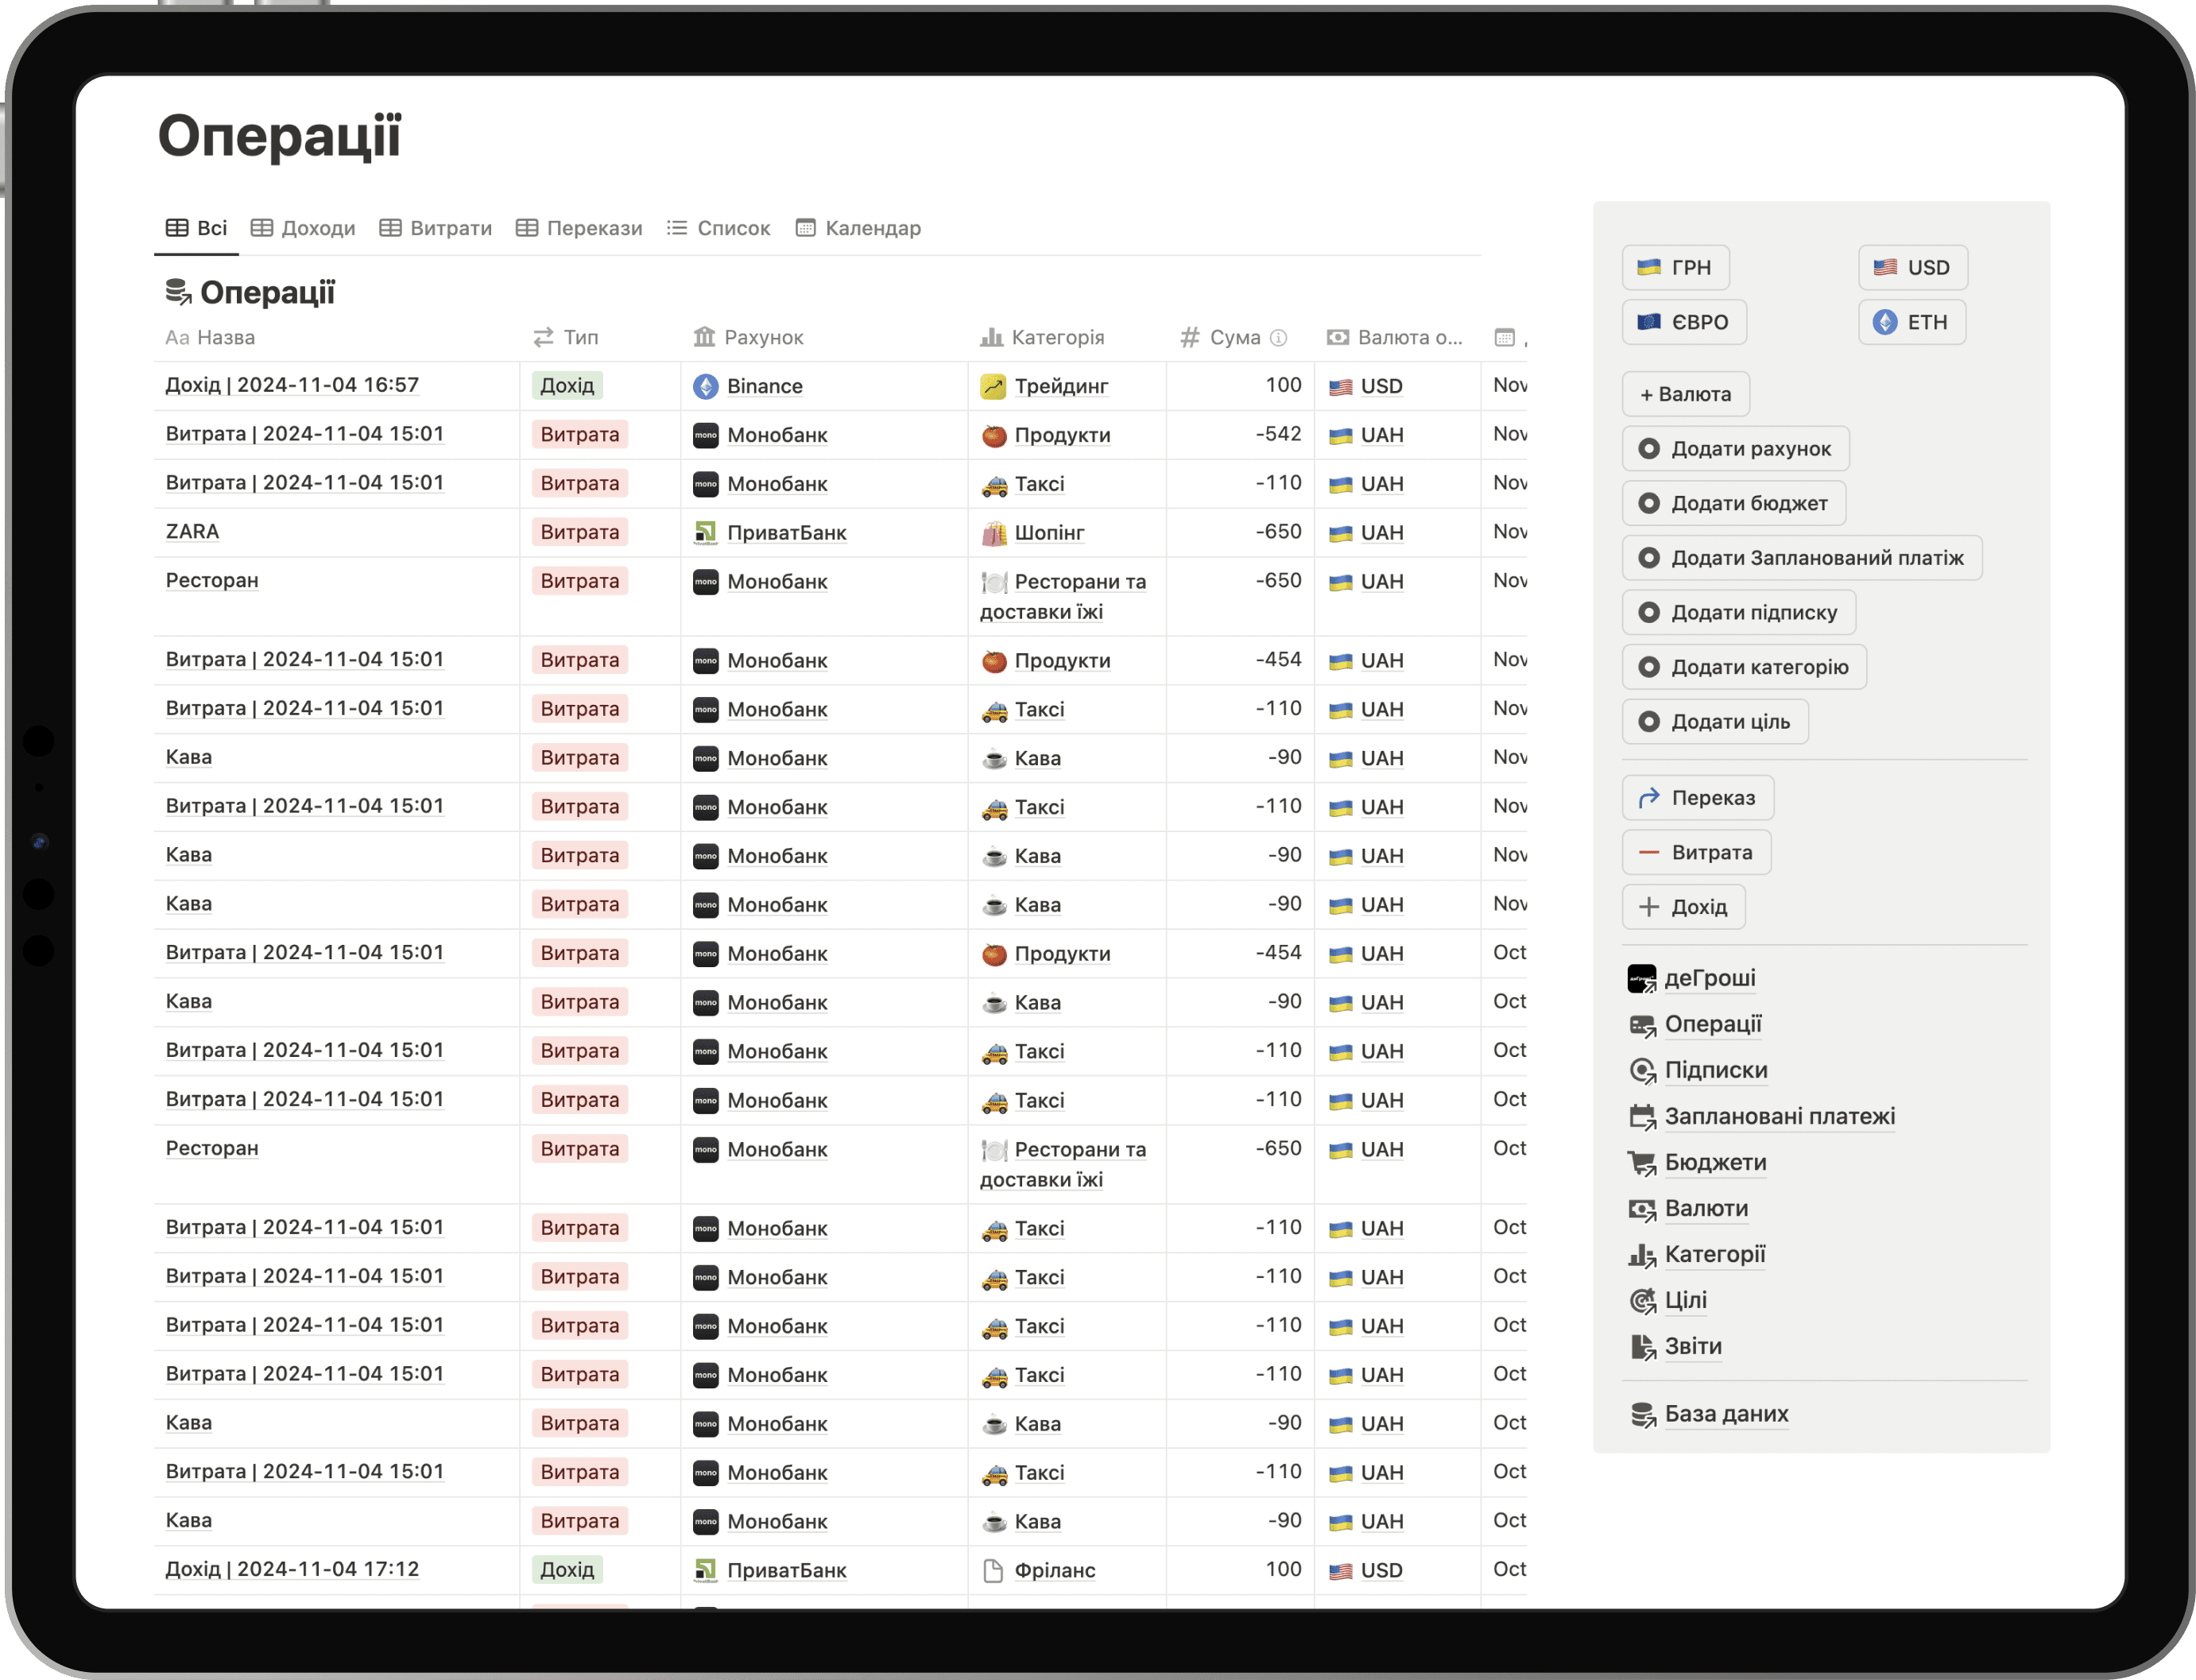The width and height of the screenshot is (2196, 1680).
Task: Click the База даних coins icon
Action: [1642, 1415]
